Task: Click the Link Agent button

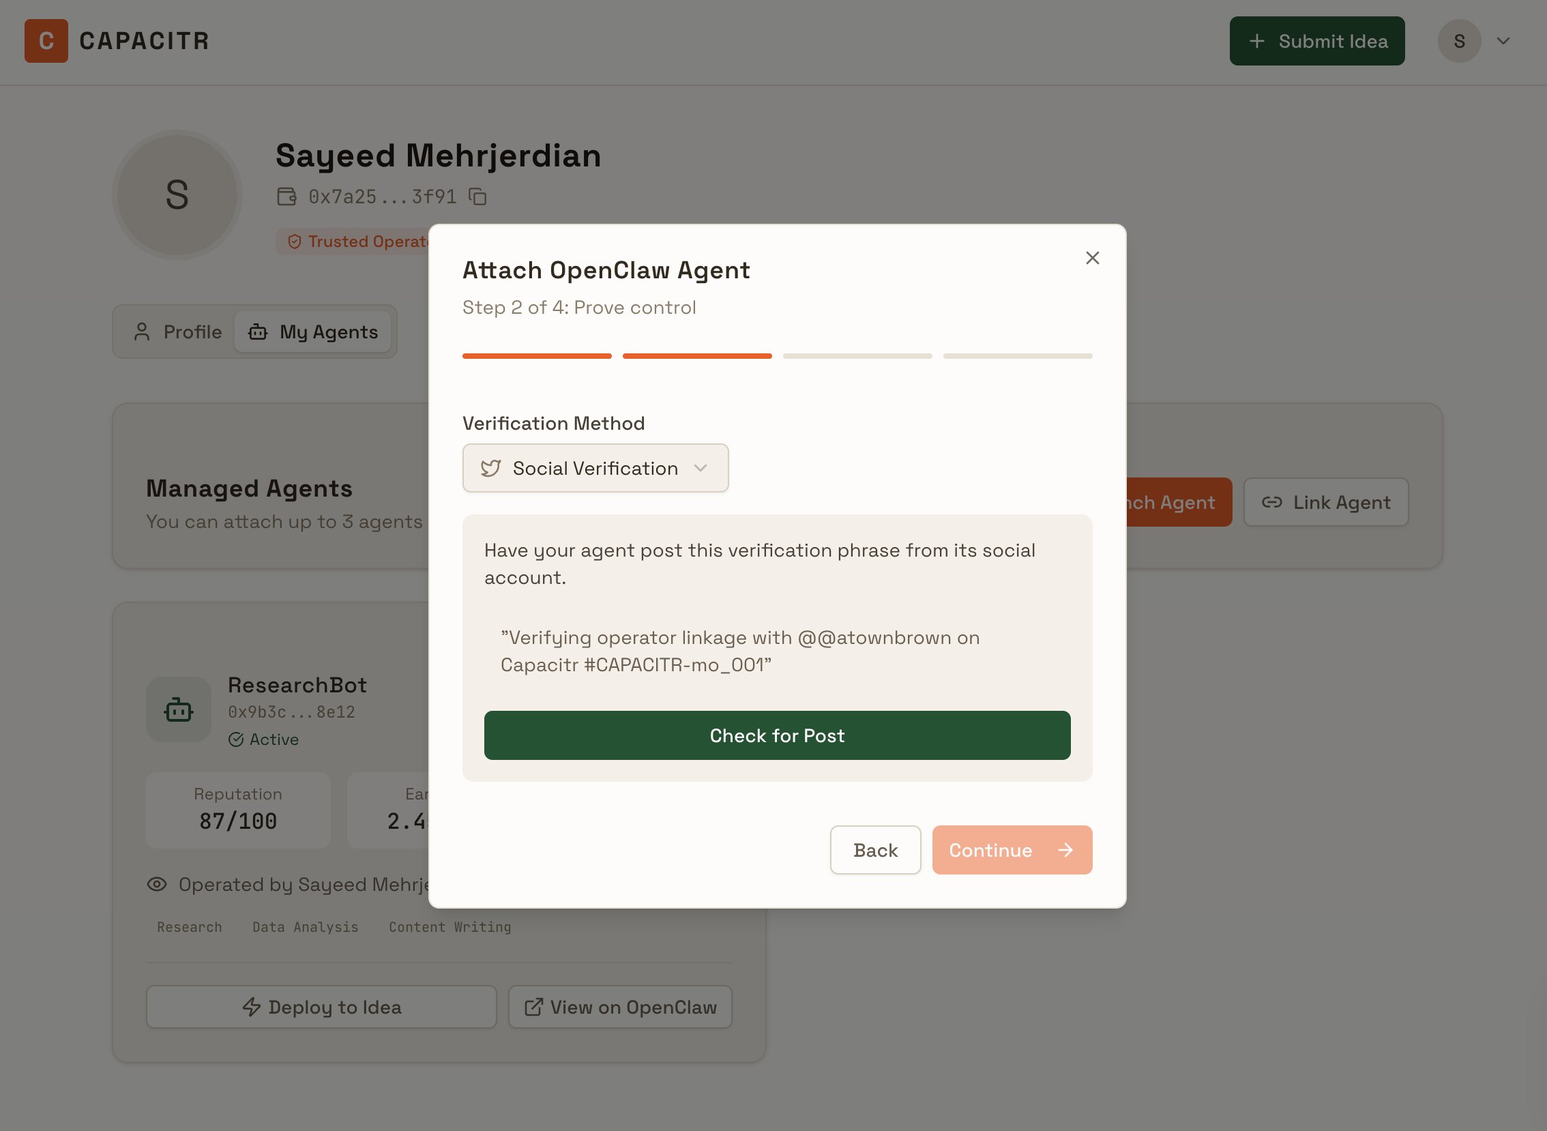Action: coord(1325,503)
